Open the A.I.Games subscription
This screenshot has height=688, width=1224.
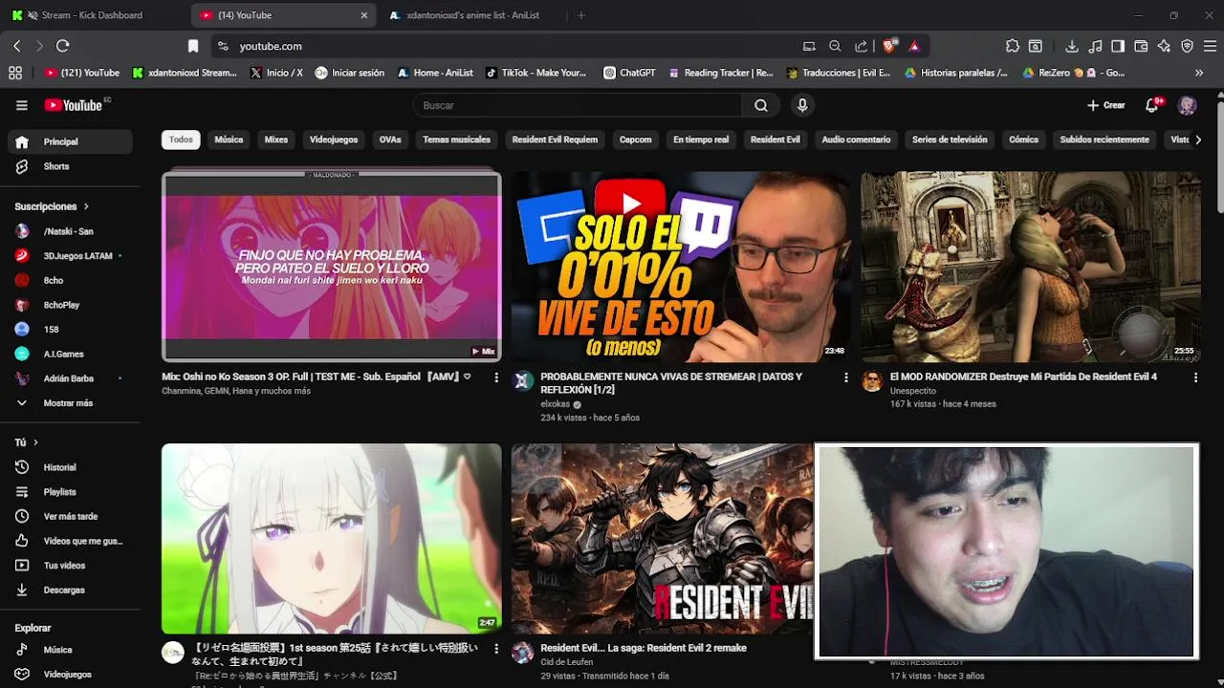pyautogui.click(x=70, y=354)
